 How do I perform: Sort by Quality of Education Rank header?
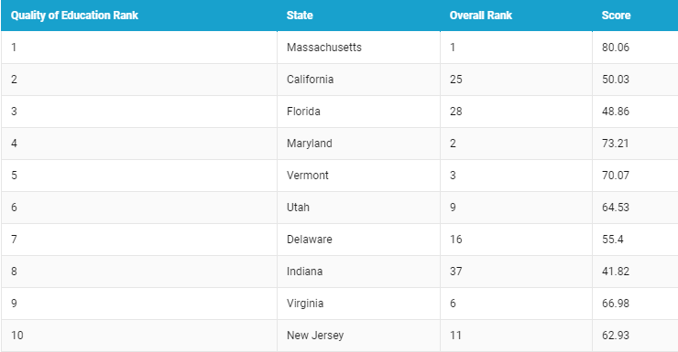[x=74, y=16]
